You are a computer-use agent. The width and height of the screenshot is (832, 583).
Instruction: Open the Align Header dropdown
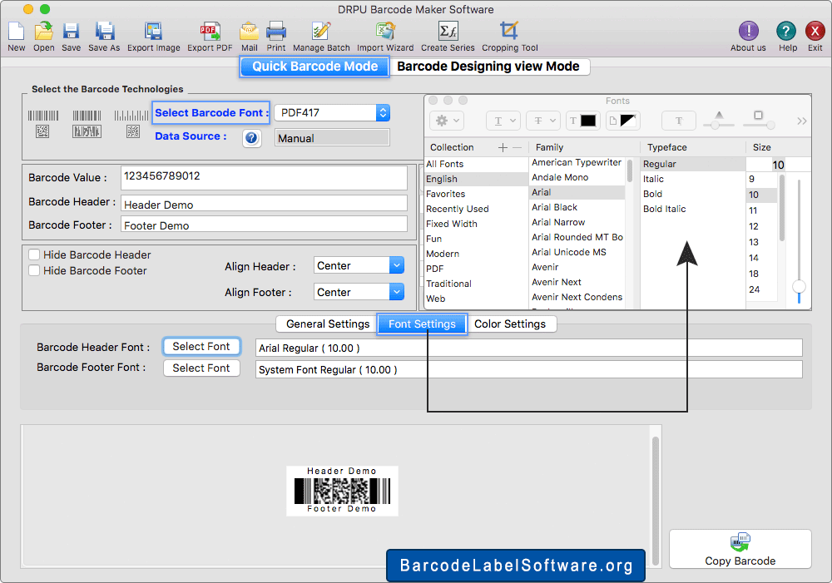click(x=359, y=265)
